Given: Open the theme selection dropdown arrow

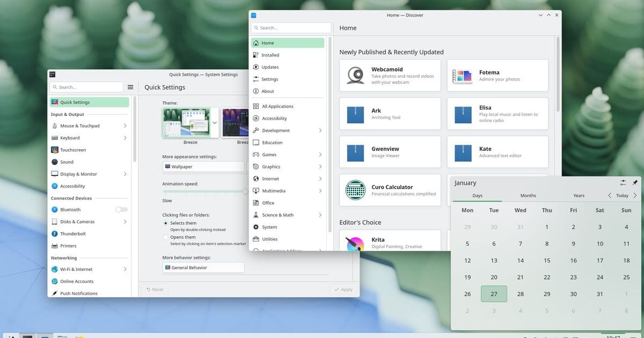Looking at the screenshot, I should 214,122.
